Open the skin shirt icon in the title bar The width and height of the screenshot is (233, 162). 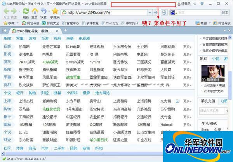pos(202,3)
